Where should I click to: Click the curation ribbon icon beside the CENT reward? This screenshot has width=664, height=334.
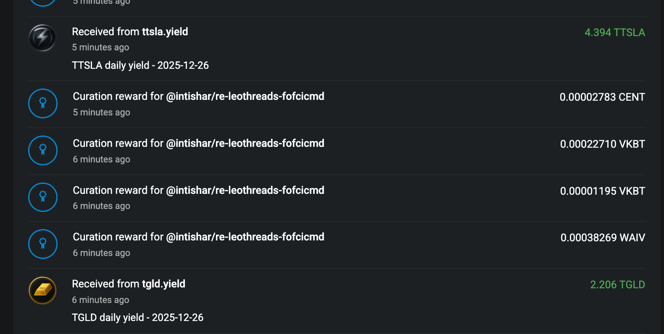[x=43, y=103]
